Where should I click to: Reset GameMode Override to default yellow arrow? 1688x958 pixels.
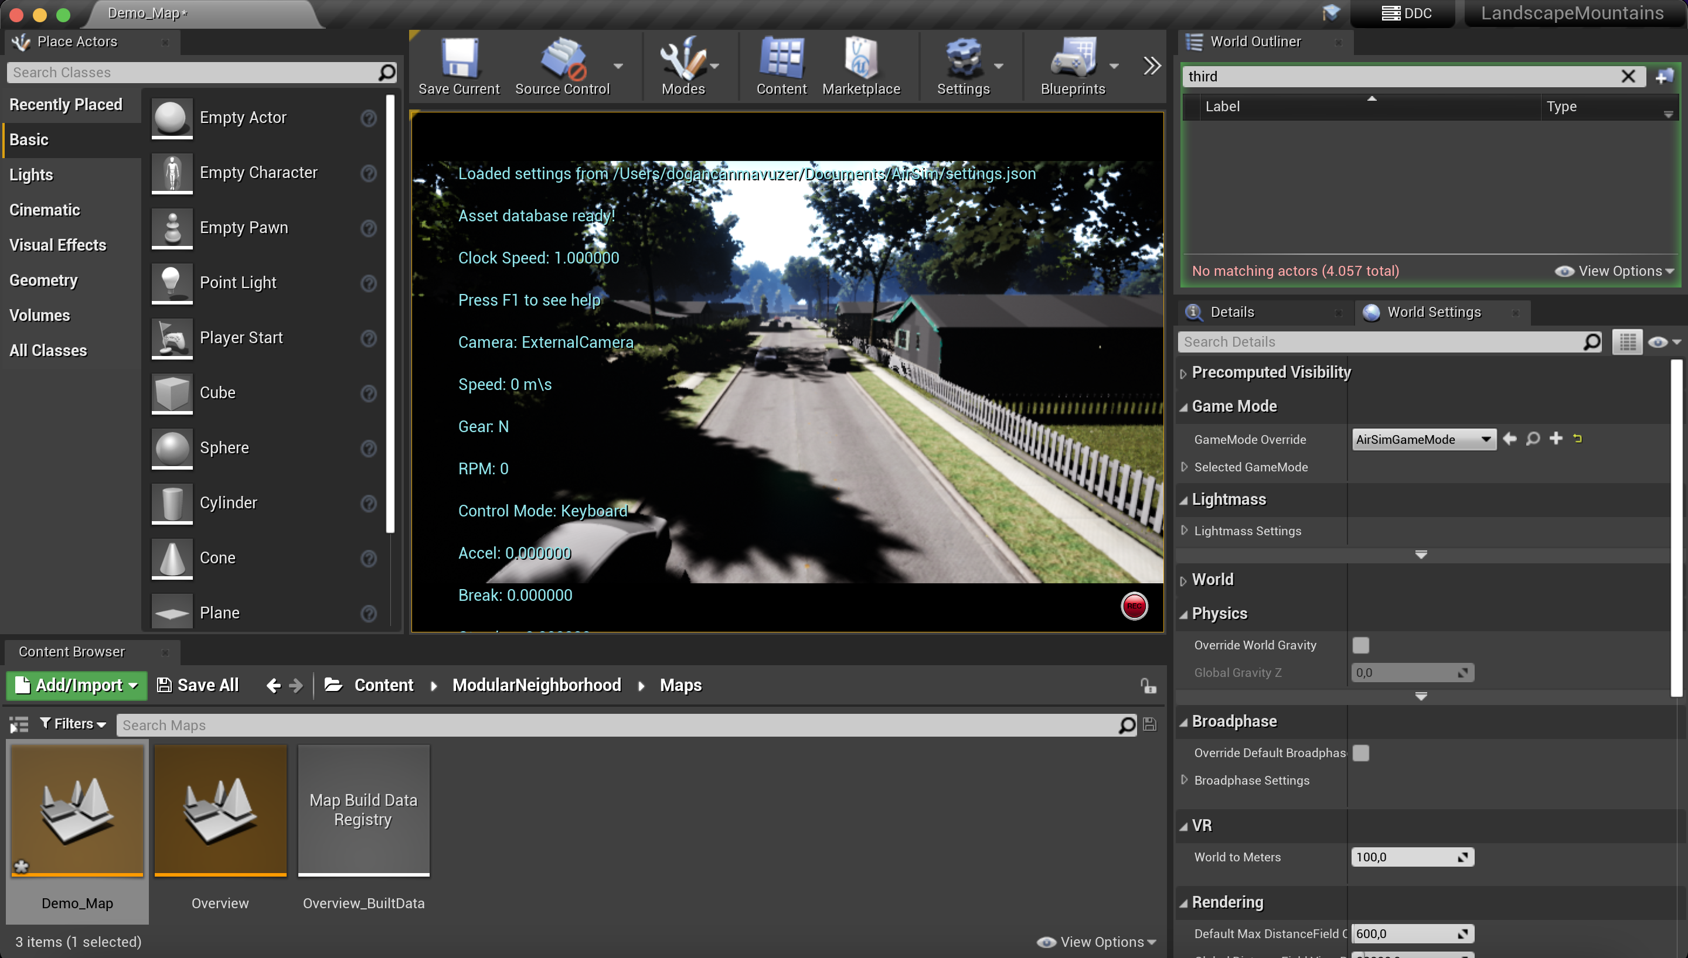(x=1577, y=437)
